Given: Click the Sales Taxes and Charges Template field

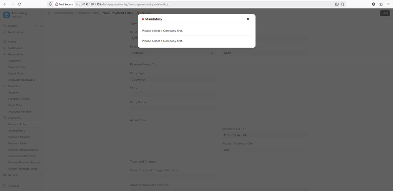Looking at the screenshot, I should 173,176.
